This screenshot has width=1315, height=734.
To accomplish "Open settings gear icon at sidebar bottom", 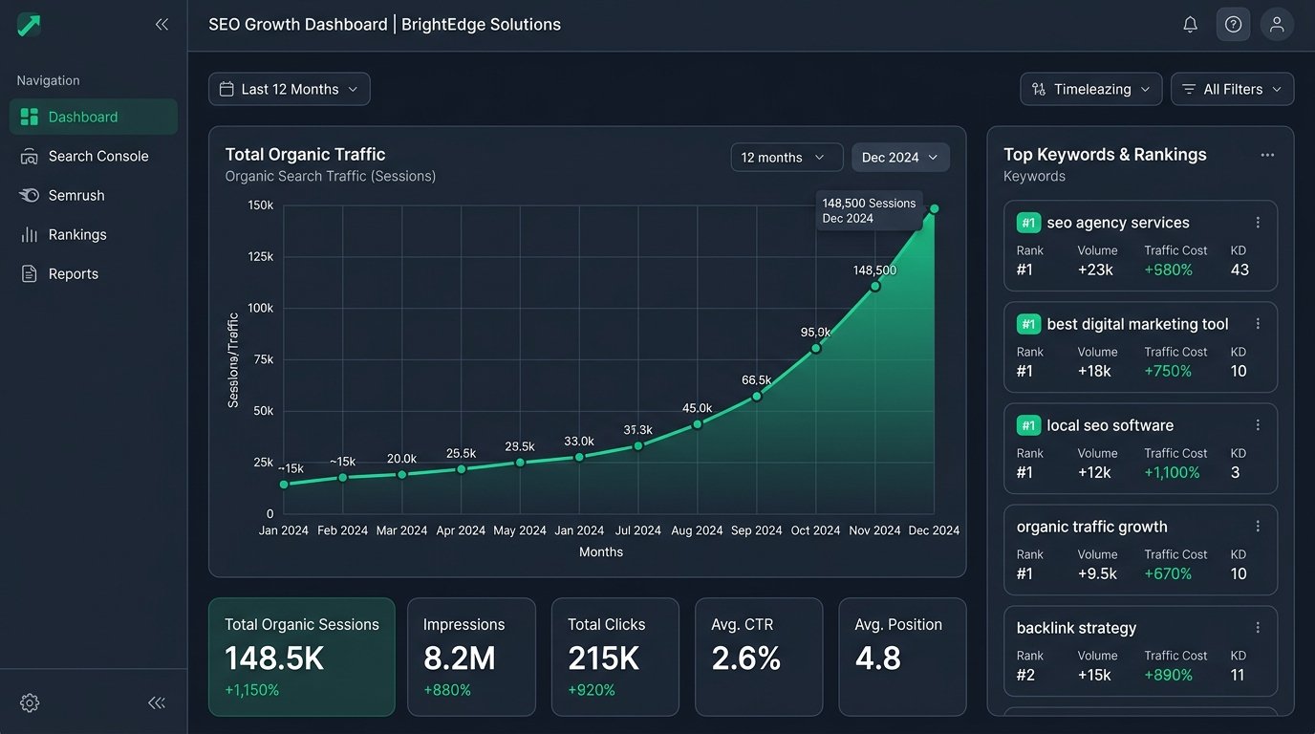I will [30, 703].
